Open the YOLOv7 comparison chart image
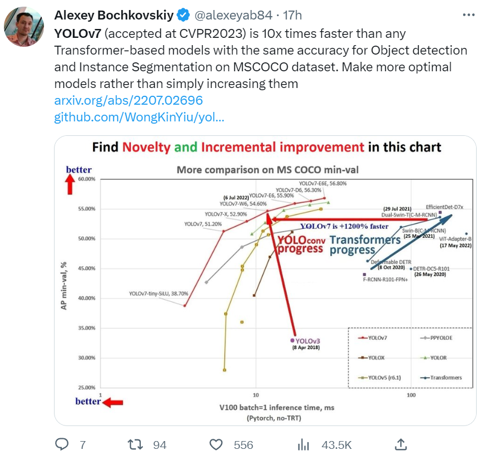The width and height of the screenshot is (490, 460). pyautogui.click(x=265, y=280)
